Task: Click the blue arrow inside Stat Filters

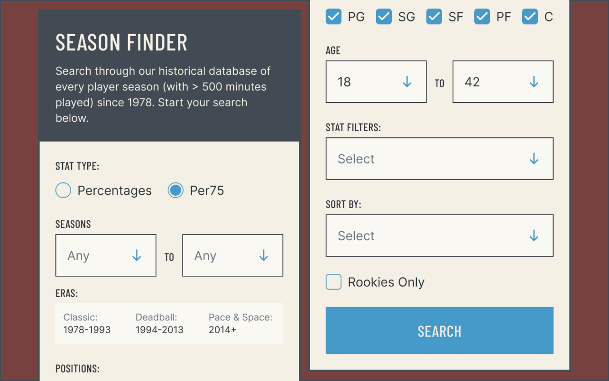Action: click(x=534, y=159)
